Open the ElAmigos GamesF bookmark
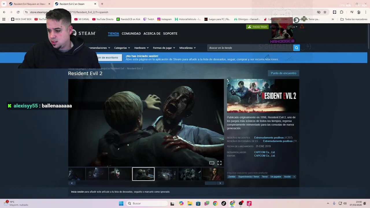The height and width of the screenshot is (208, 370). click(x=247, y=19)
